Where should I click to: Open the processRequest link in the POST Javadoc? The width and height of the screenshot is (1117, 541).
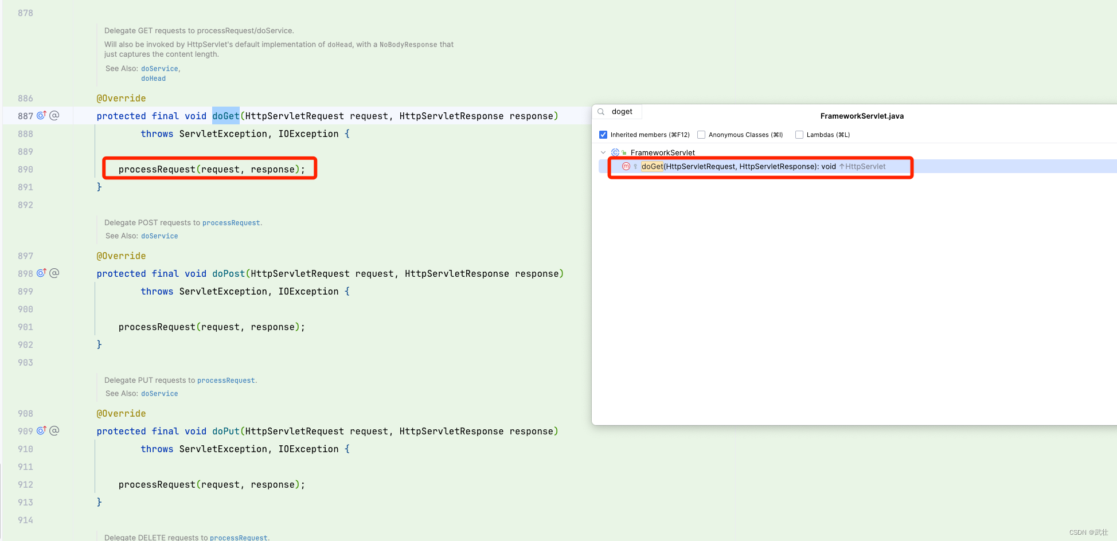click(231, 223)
